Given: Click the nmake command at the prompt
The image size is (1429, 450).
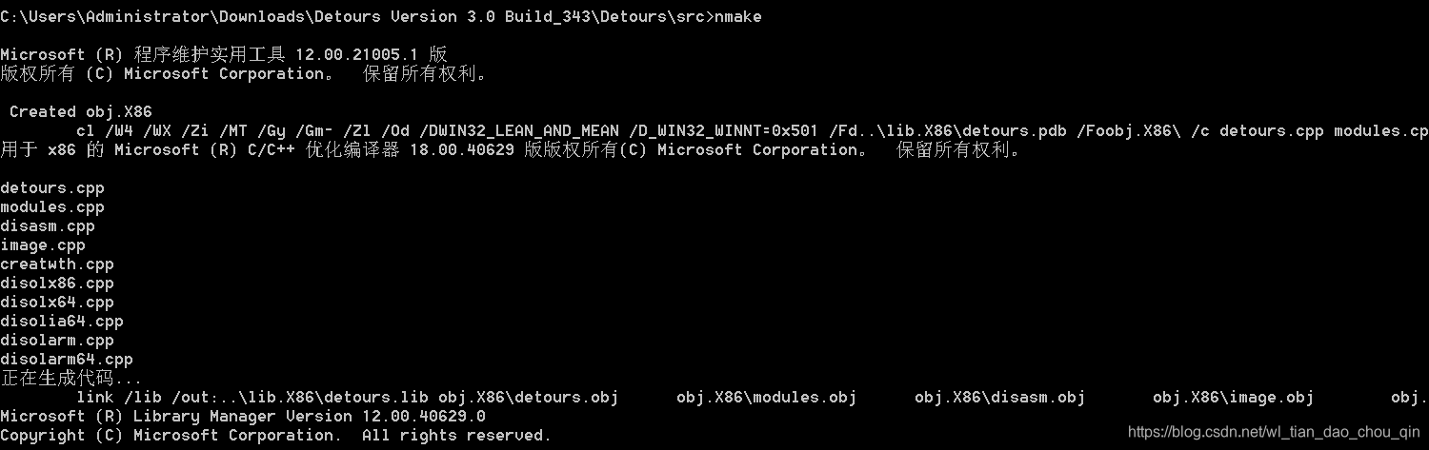Looking at the screenshot, I should pyautogui.click(x=737, y=16).
